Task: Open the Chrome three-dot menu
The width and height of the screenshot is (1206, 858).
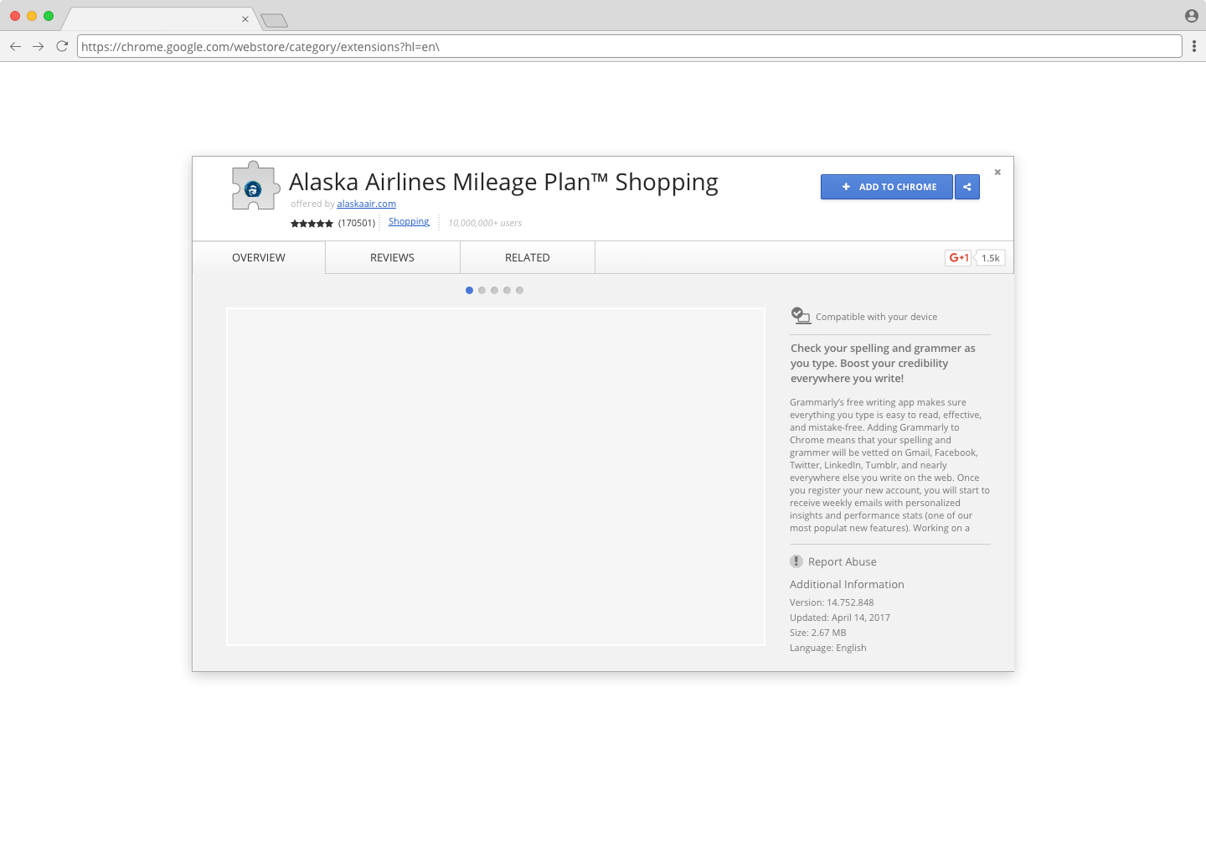Action: (1194, 46)
